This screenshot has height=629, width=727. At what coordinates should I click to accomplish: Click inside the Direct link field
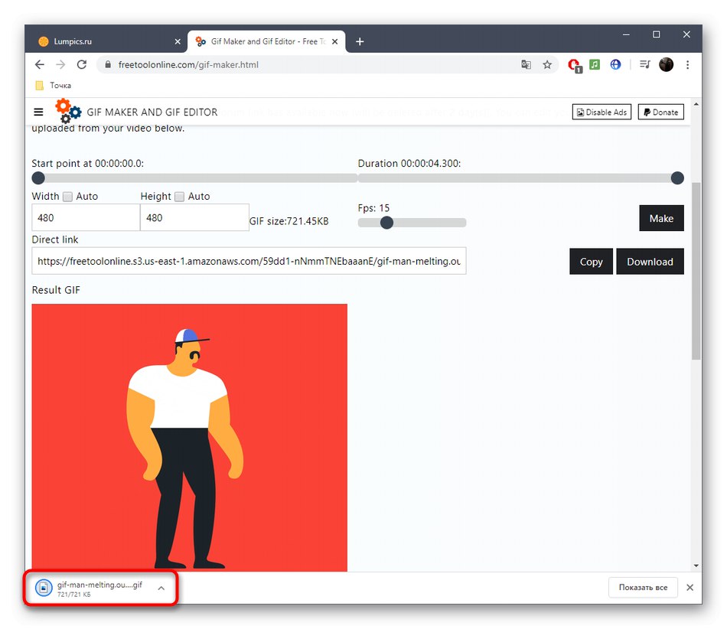[249, 261]
